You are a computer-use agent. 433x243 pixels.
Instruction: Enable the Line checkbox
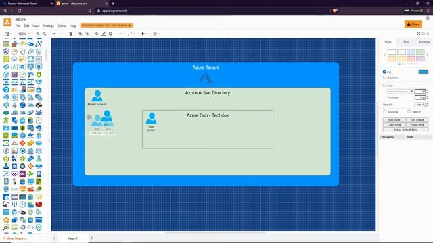(x=384, y=86)
